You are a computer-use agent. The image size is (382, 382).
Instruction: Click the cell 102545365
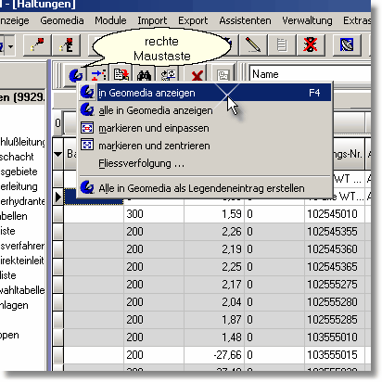tap(335, 267)
